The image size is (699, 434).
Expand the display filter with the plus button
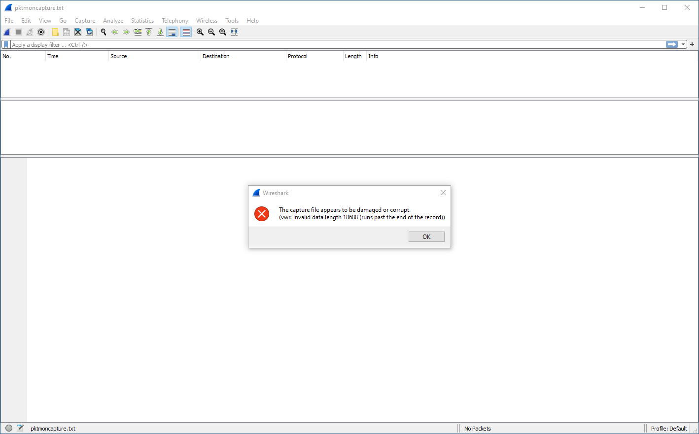(692, 44)
